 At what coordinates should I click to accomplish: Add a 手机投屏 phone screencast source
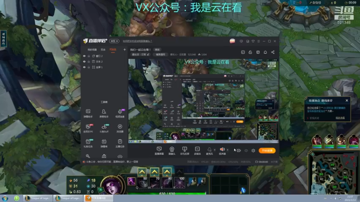(x=184, y=151)
